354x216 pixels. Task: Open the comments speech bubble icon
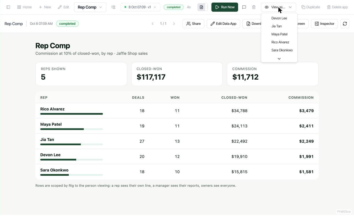click(244, 7)
